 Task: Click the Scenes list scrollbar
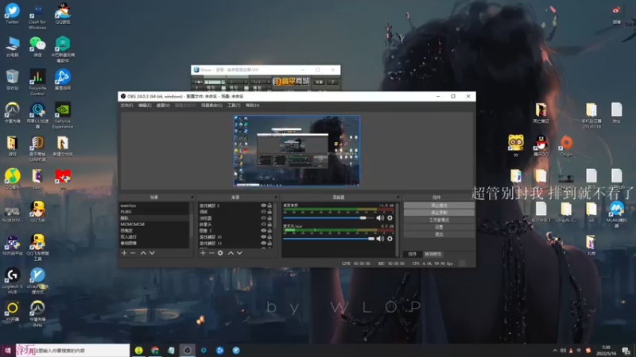(192, 225)
